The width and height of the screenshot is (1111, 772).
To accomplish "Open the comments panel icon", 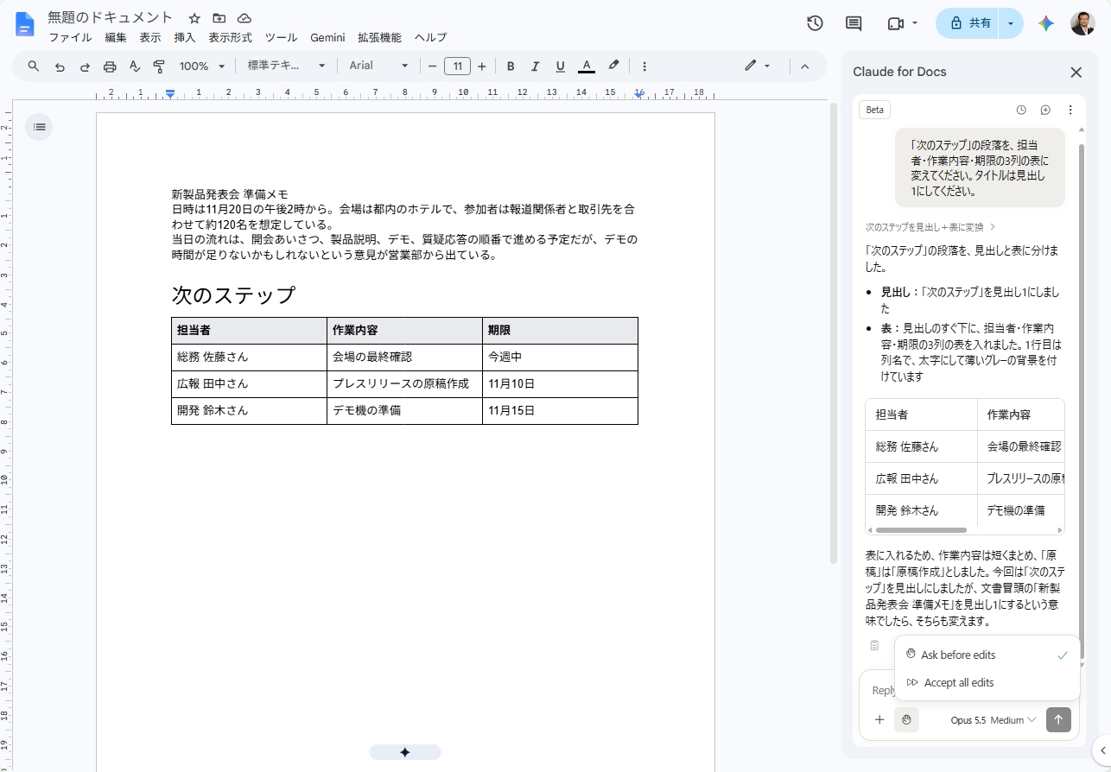I will (x=854, y=23).
